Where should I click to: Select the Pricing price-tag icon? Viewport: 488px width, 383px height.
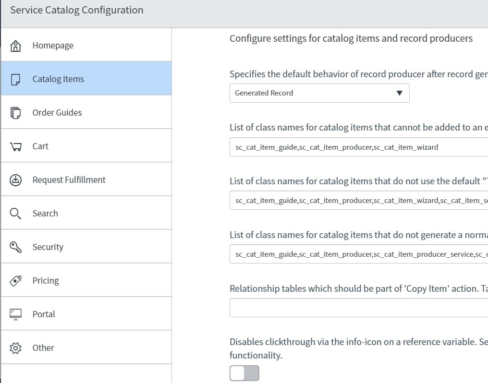tap(16, 280)
